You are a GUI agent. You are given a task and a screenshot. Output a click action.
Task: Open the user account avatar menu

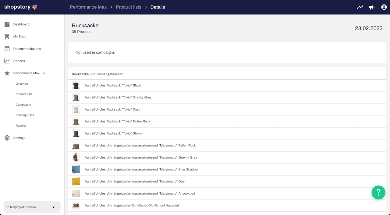(384, 7)
